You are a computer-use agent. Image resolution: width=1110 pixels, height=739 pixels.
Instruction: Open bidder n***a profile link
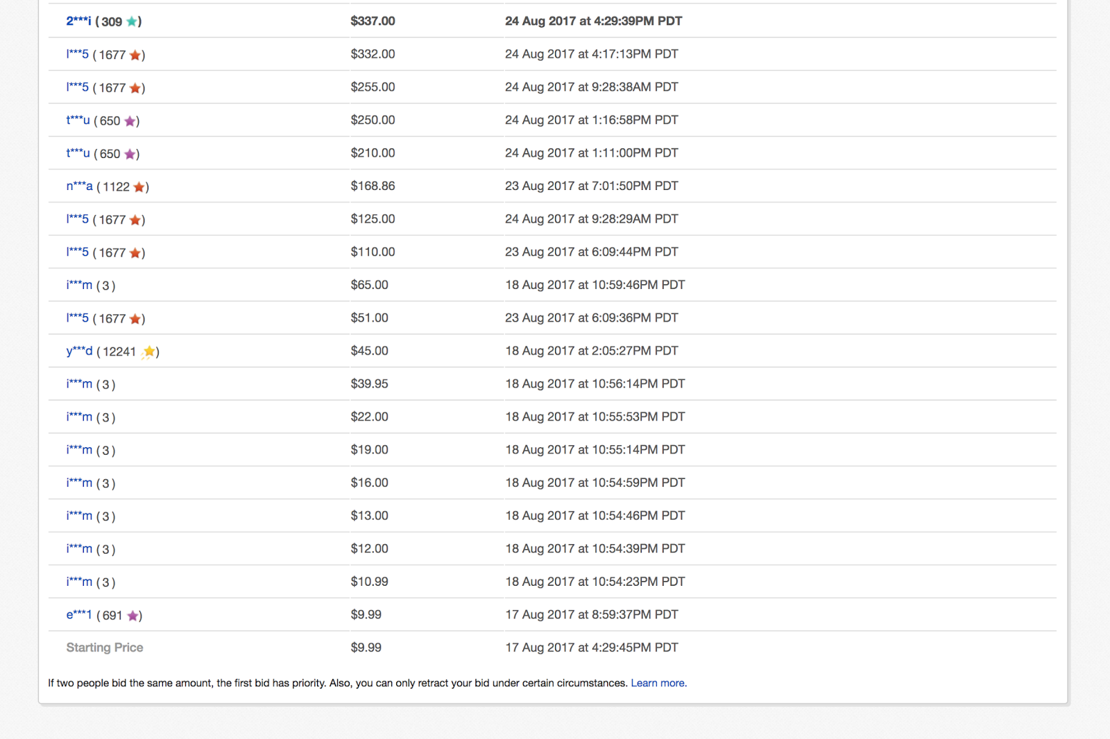point(79,186)
